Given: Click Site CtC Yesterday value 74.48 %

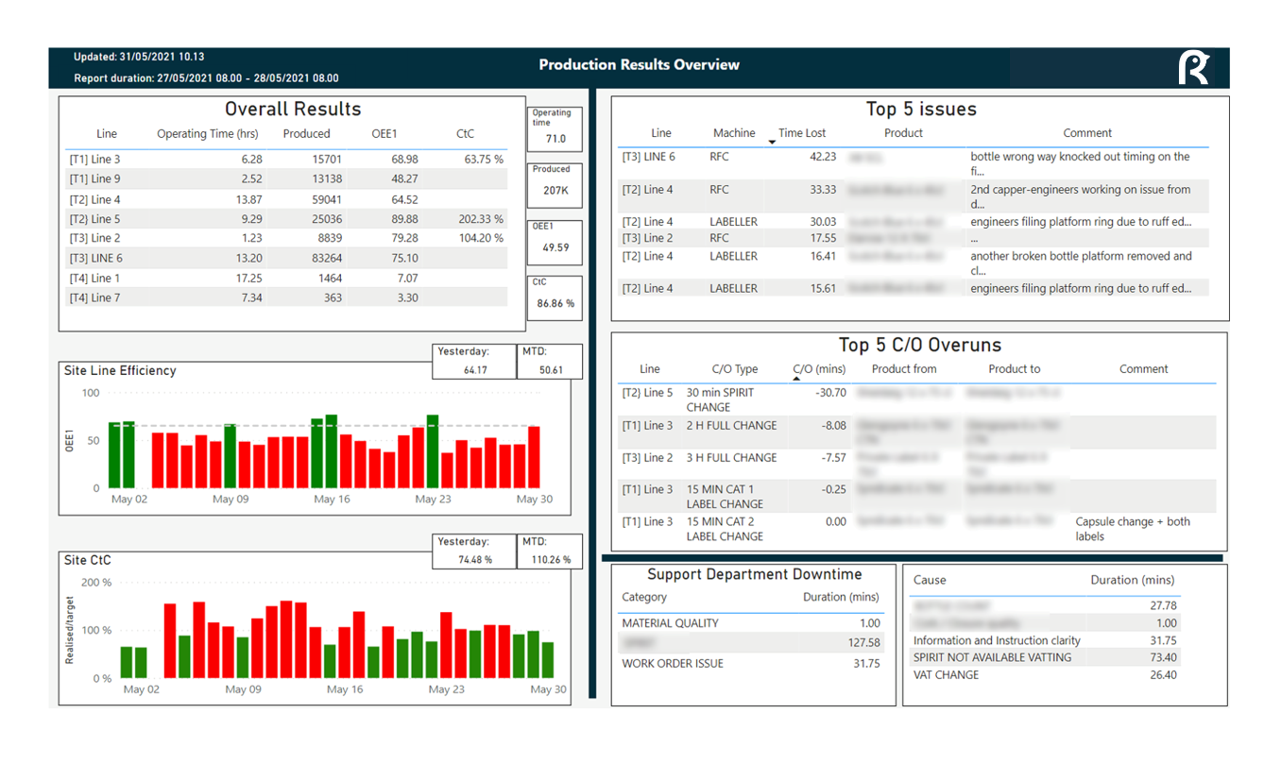Looking at the screenshot, I should point(475,560).
